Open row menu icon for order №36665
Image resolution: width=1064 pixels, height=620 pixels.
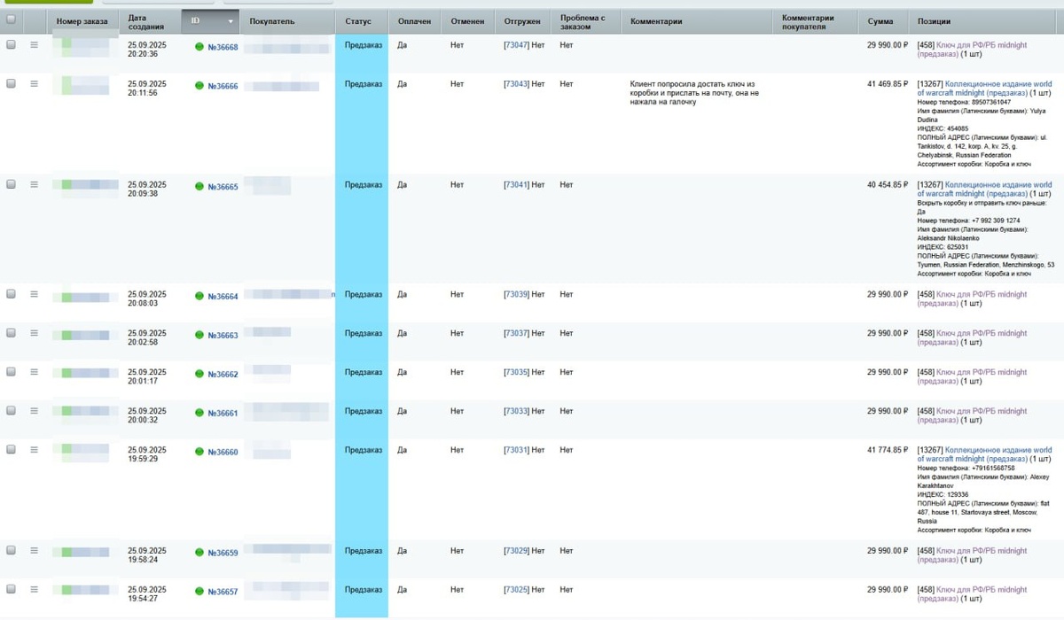pyautogui.click(x=34, y=184)
